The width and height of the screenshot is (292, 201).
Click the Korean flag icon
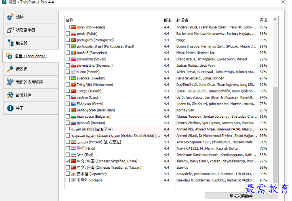coord(74,180)
